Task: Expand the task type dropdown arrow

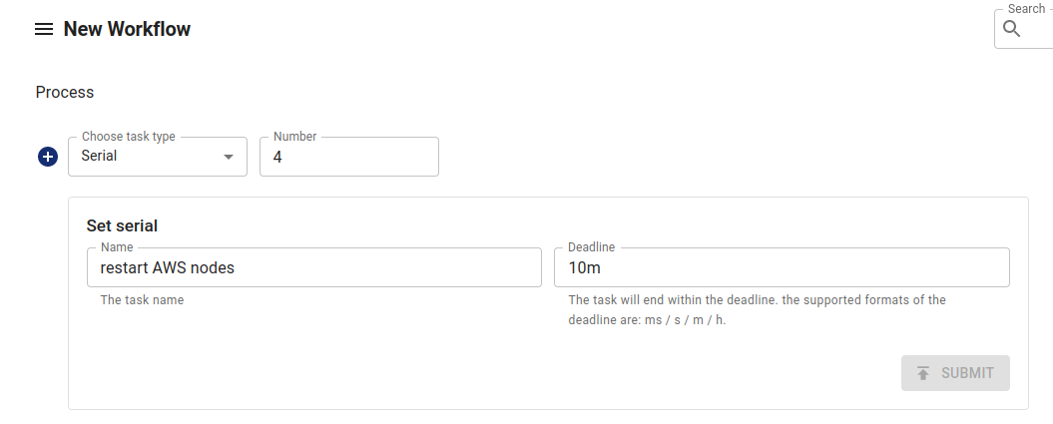Action: (229, 157)
